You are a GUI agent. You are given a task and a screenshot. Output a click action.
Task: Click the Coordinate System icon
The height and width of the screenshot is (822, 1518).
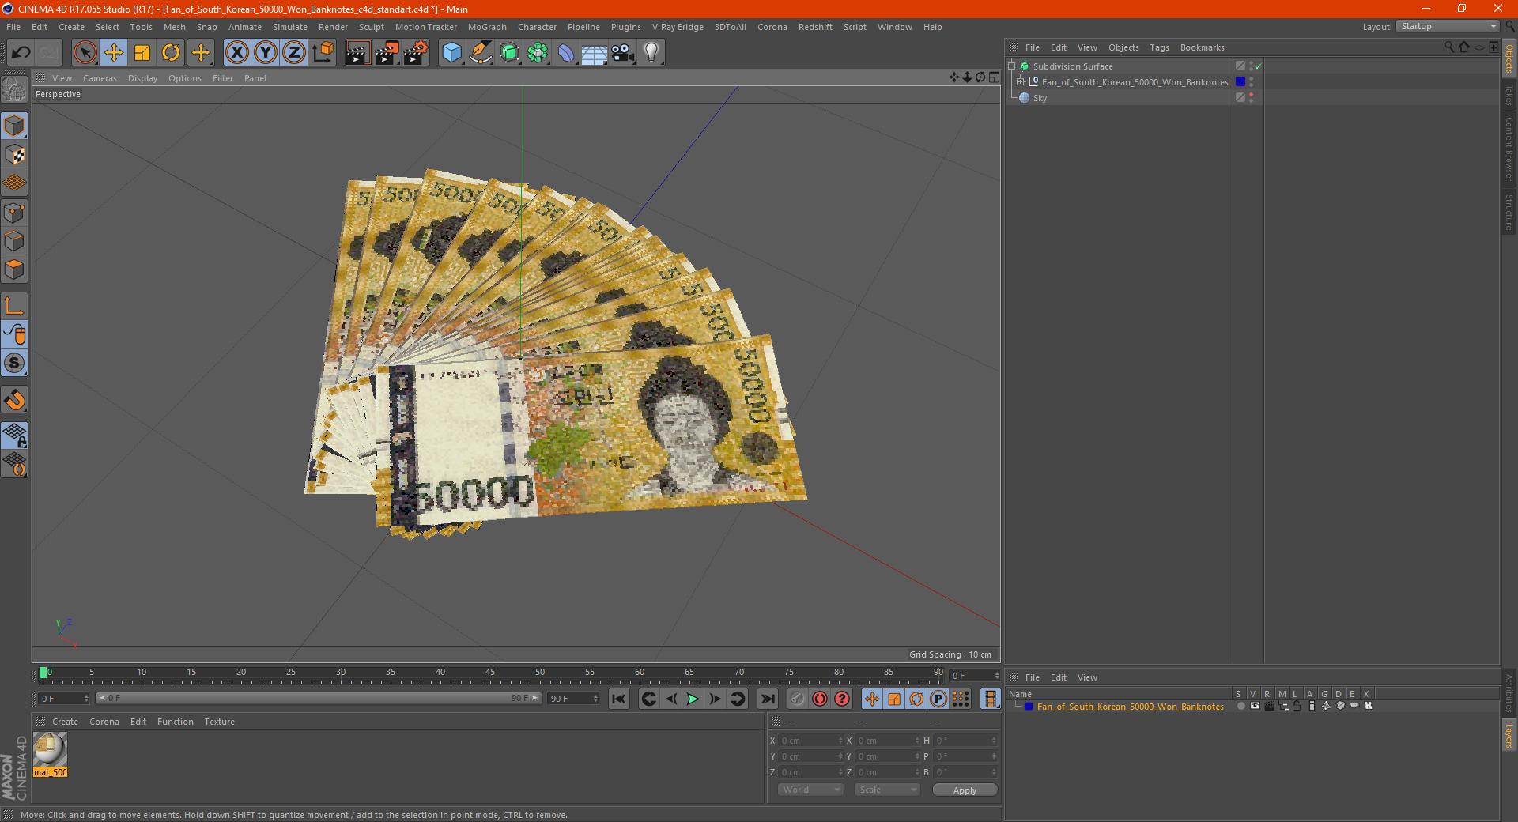(323, 53)
